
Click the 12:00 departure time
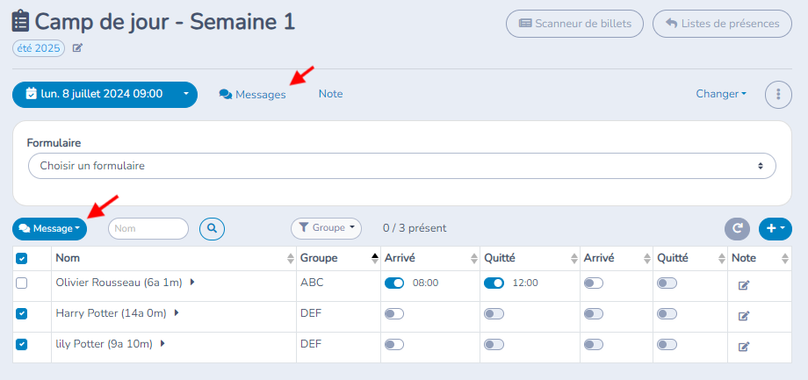click(525, 283)
